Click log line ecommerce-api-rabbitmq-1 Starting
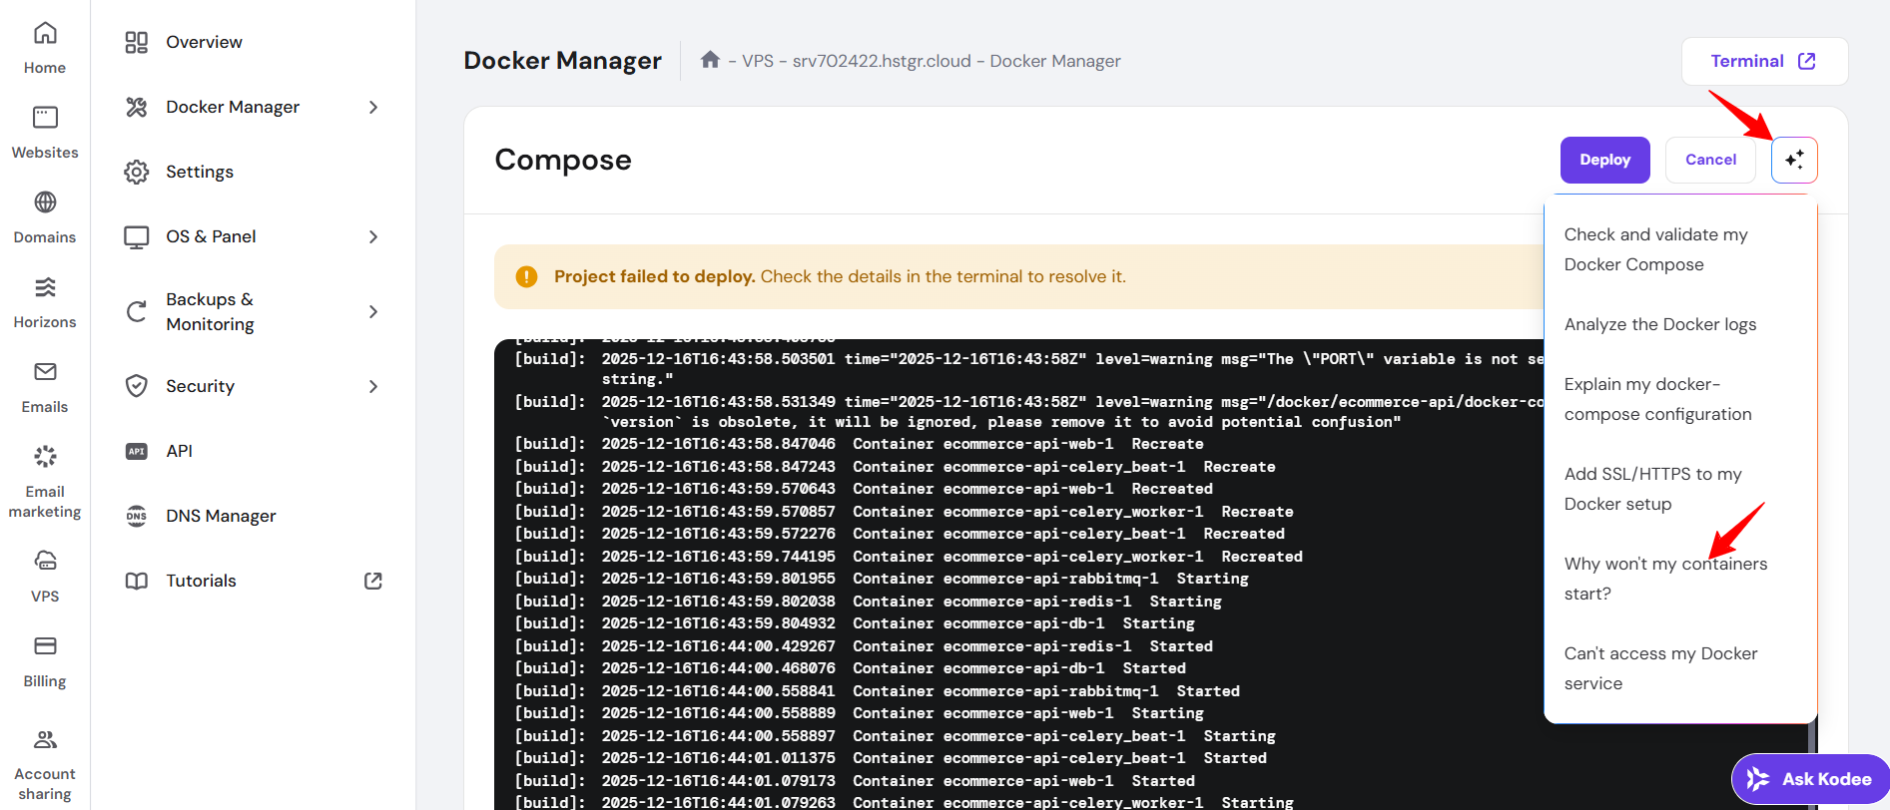The height and width of the screenshot is (810, 1890). click(881, 579)
